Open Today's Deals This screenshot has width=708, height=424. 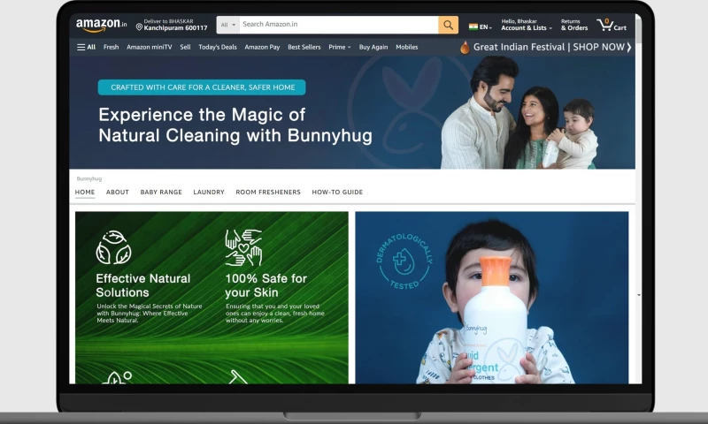click(x=218, y=47)
